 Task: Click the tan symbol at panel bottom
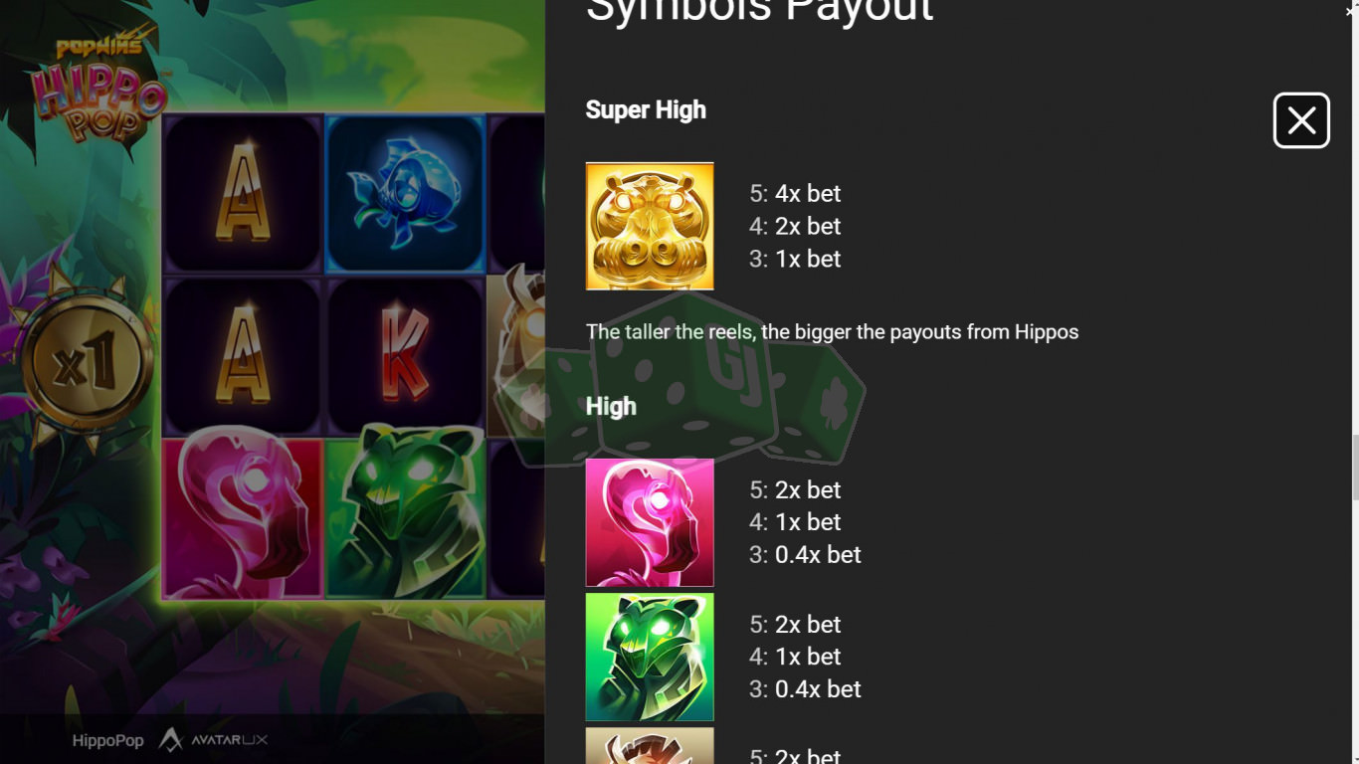[650, 746]
